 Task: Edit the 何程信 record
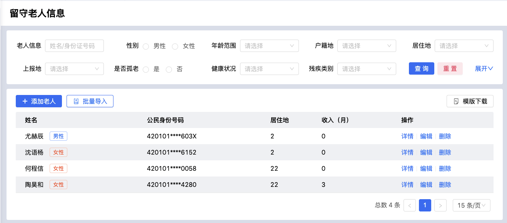point(426,168)
